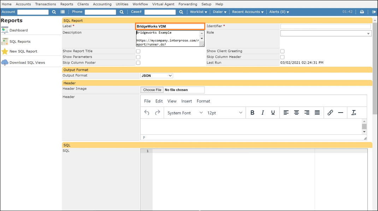The width and height of the screenshot is (378, 211).
Task: Open the Dashboard icon in sidebar
Action: [x=5, y=30]
